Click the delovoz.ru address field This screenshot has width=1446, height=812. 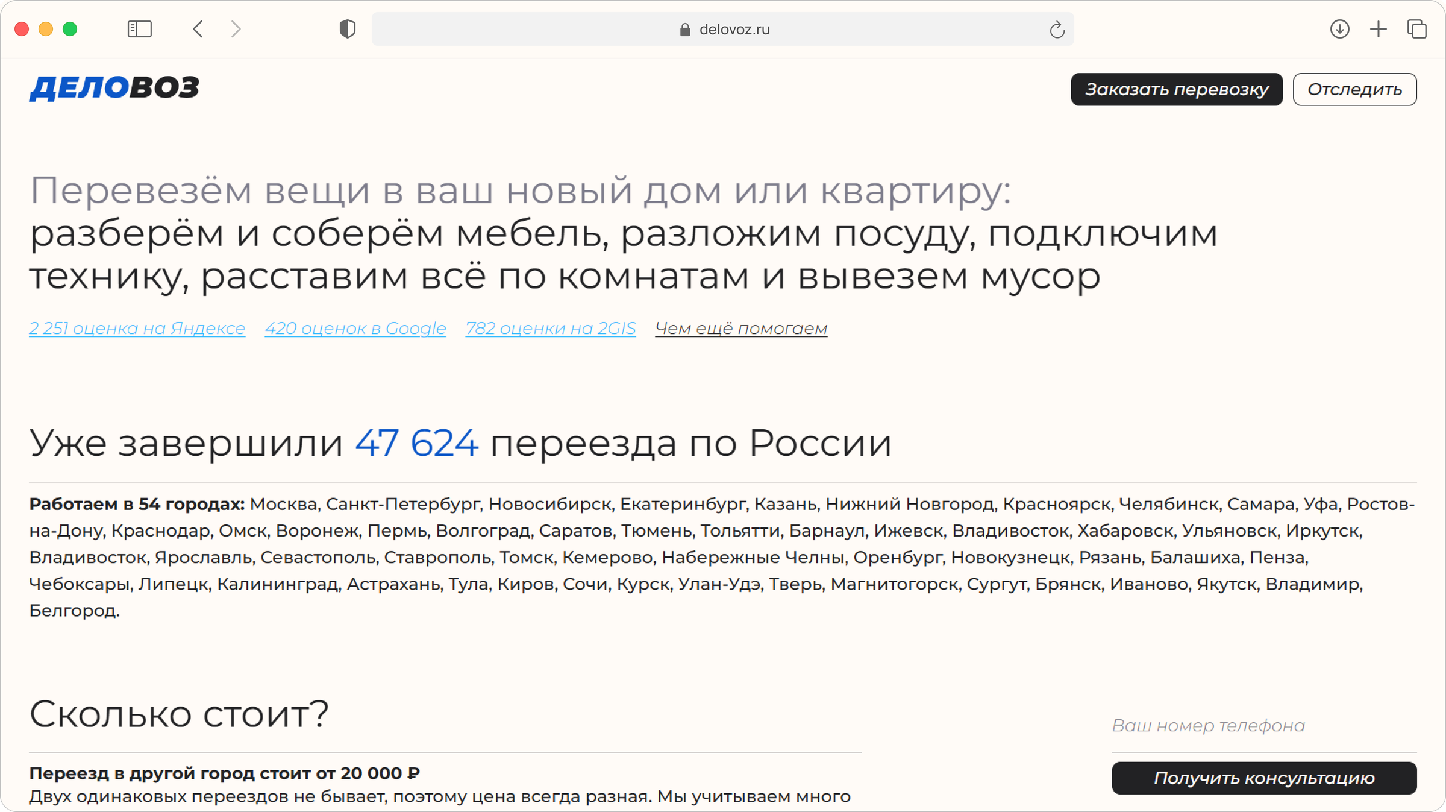tap(722, 29)
